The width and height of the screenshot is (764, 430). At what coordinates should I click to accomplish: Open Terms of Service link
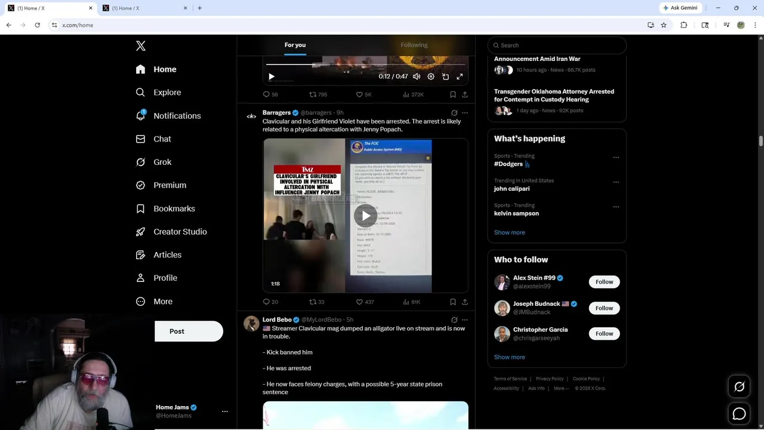pyautogui.click(x=510, y=379)
